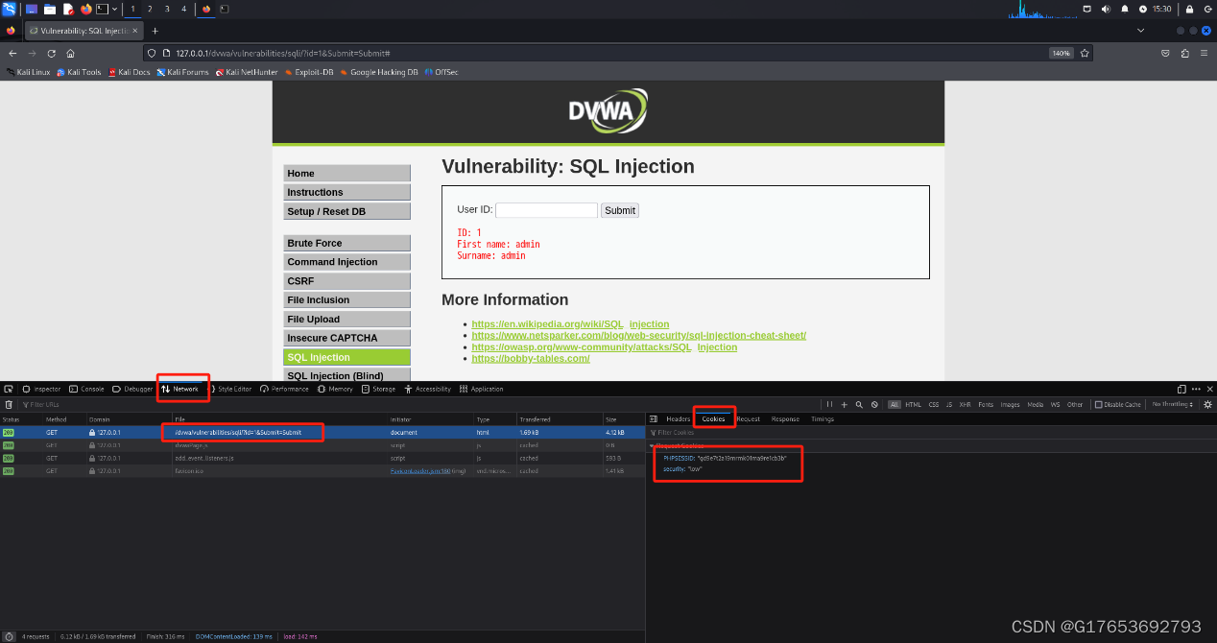Enable the Disable Cache checkbox
Screen dimensions: 1217x643
tap(1098, 404)
